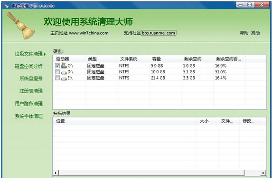
Task: Click the E:\ drive icon
Action: tap(64, 79)
